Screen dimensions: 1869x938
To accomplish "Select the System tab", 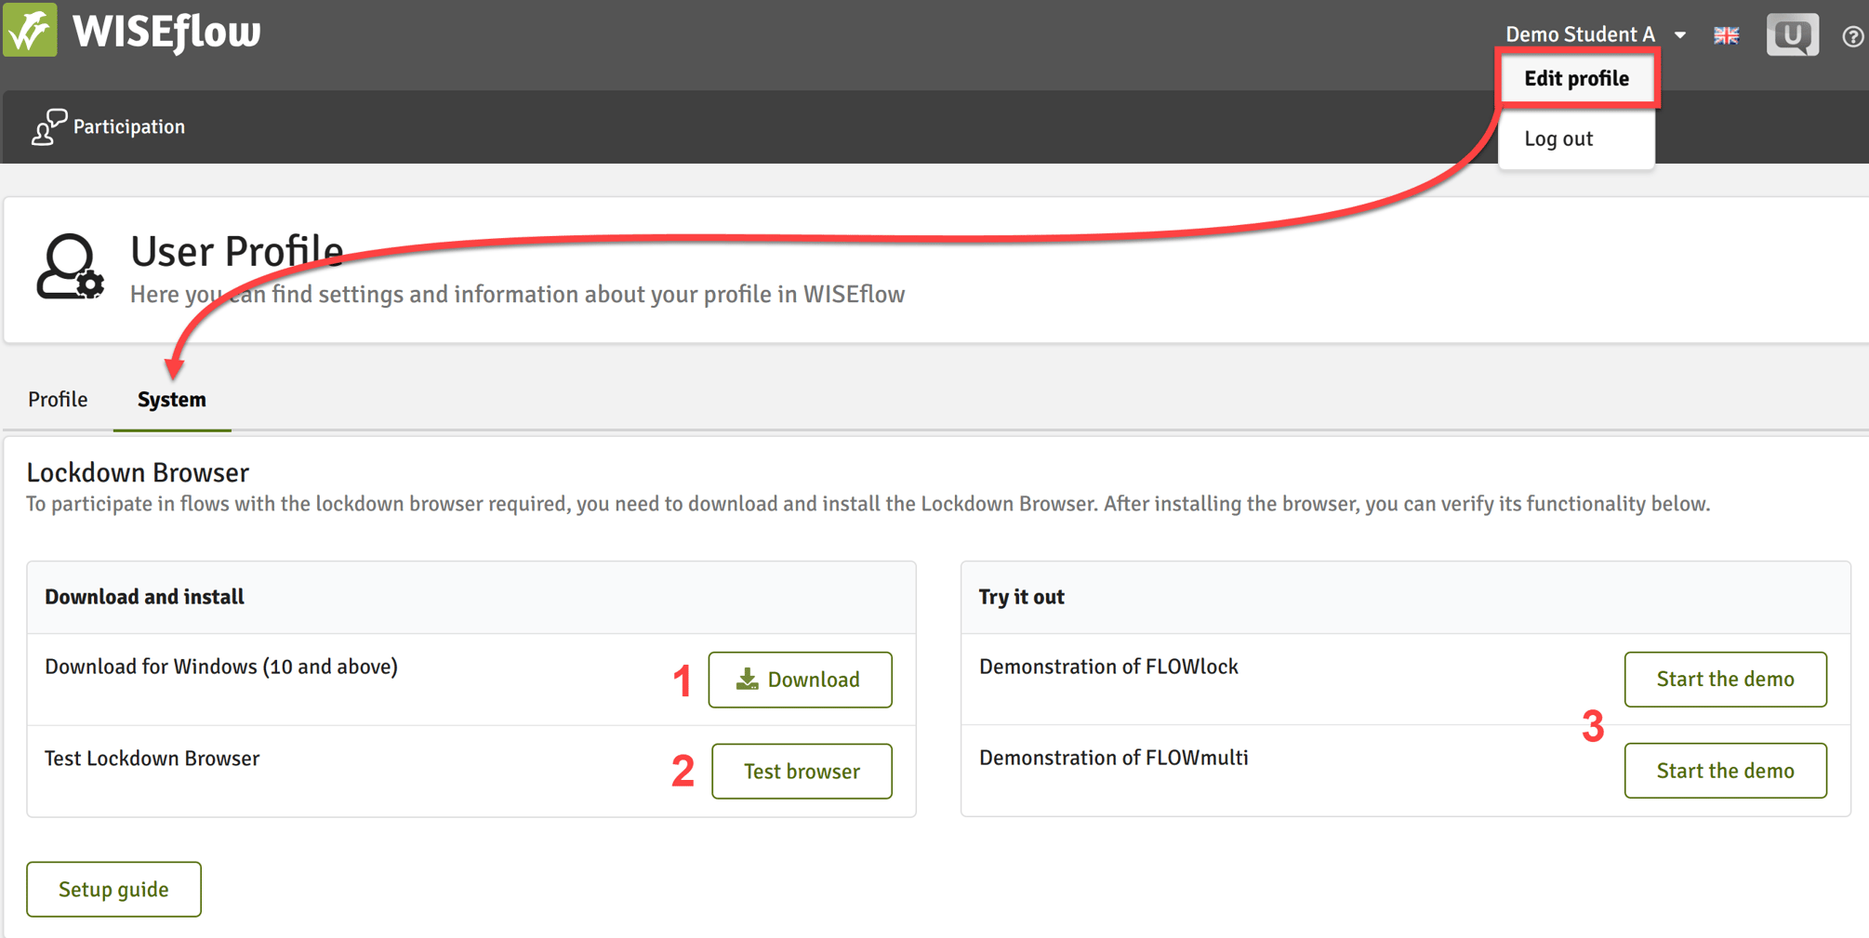I will coord(171,399).
